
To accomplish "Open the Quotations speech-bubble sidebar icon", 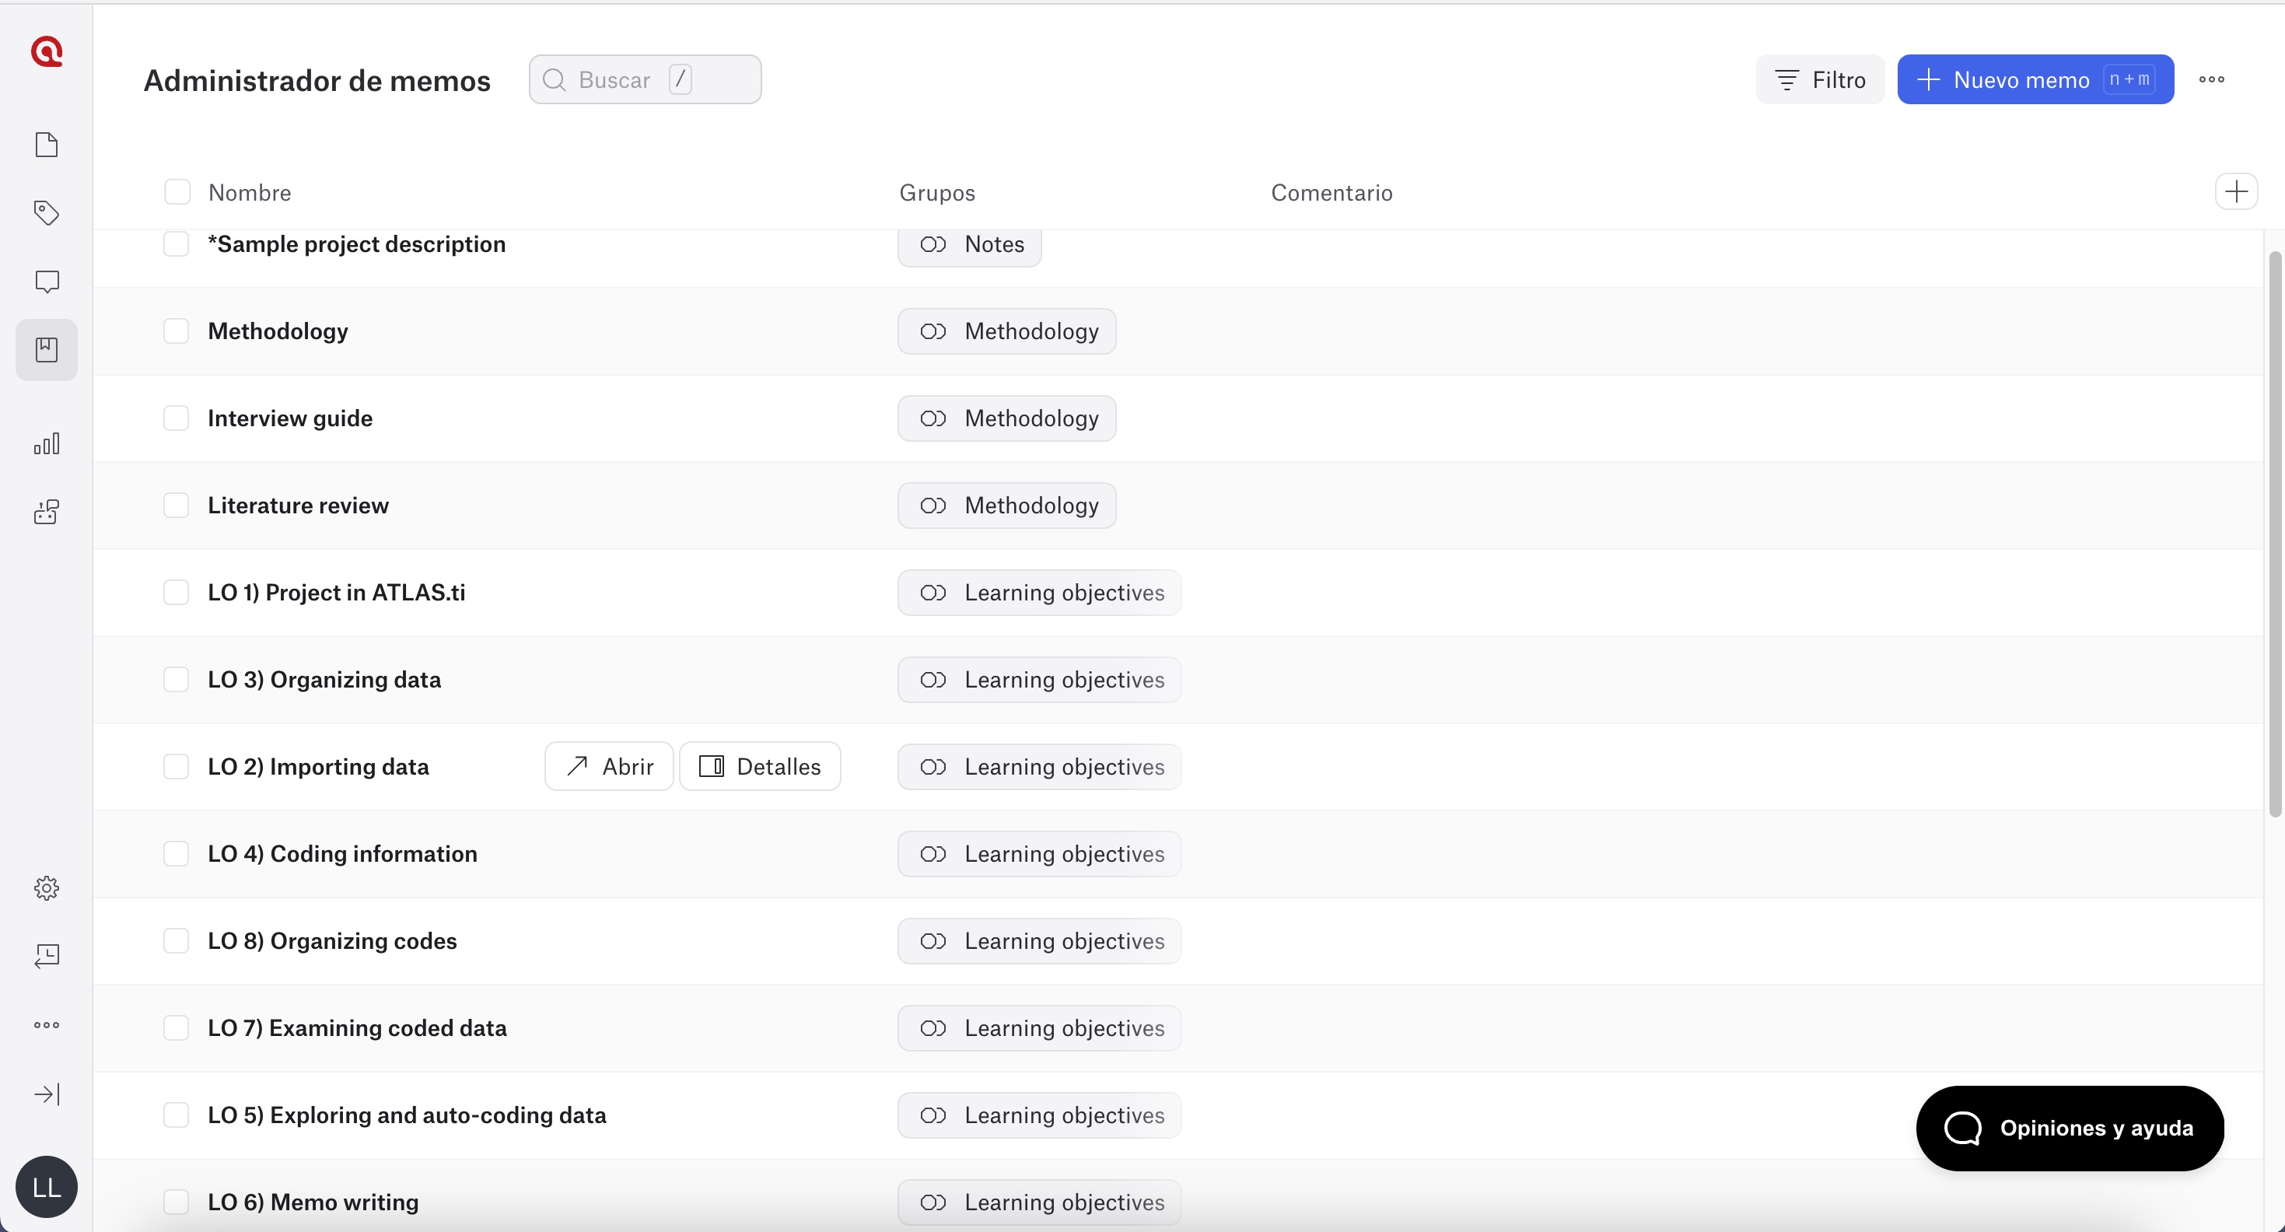I will tap(46, 282).
